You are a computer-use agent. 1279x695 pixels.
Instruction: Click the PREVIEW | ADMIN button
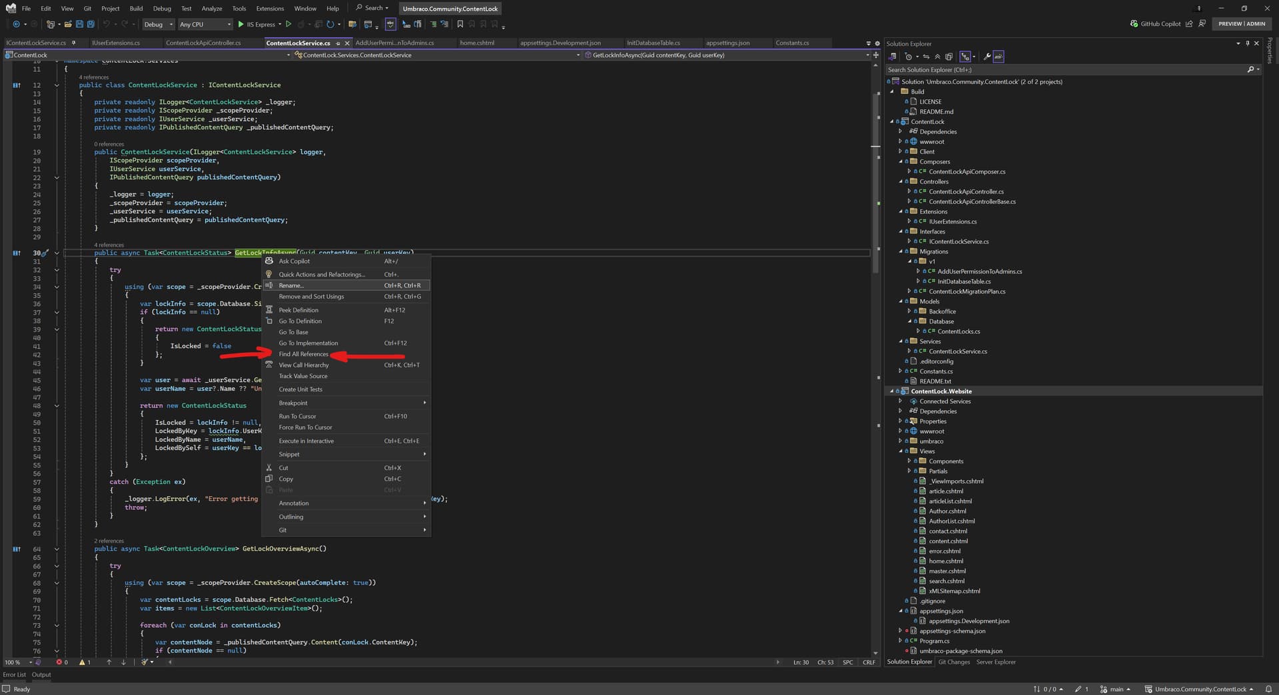click(1241, 23)
